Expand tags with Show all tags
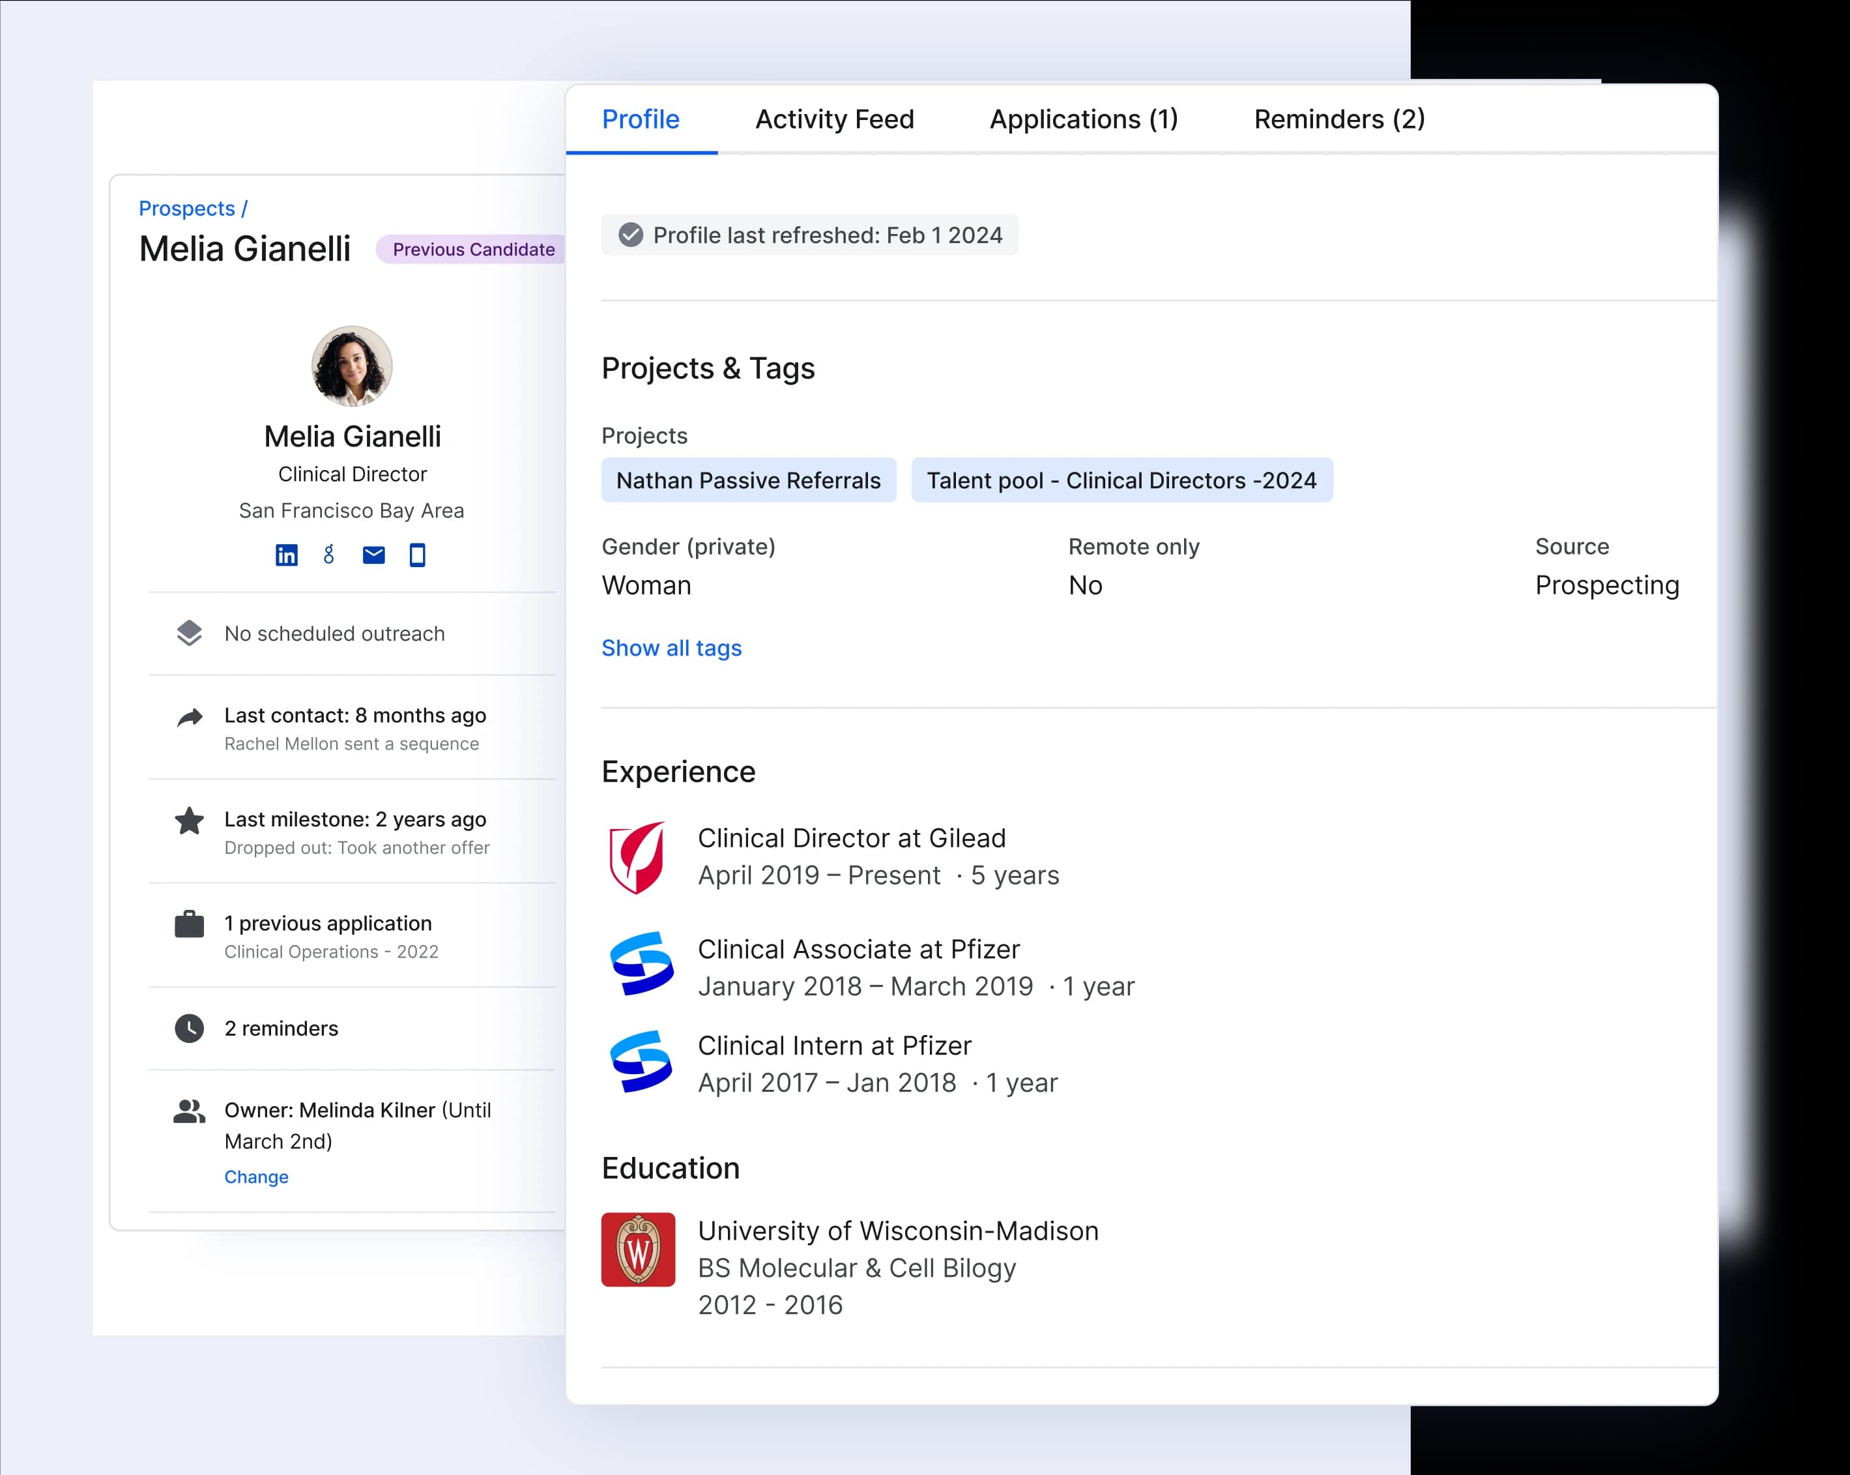This screenshot has width=1850, height=1475. click(671, 648)
